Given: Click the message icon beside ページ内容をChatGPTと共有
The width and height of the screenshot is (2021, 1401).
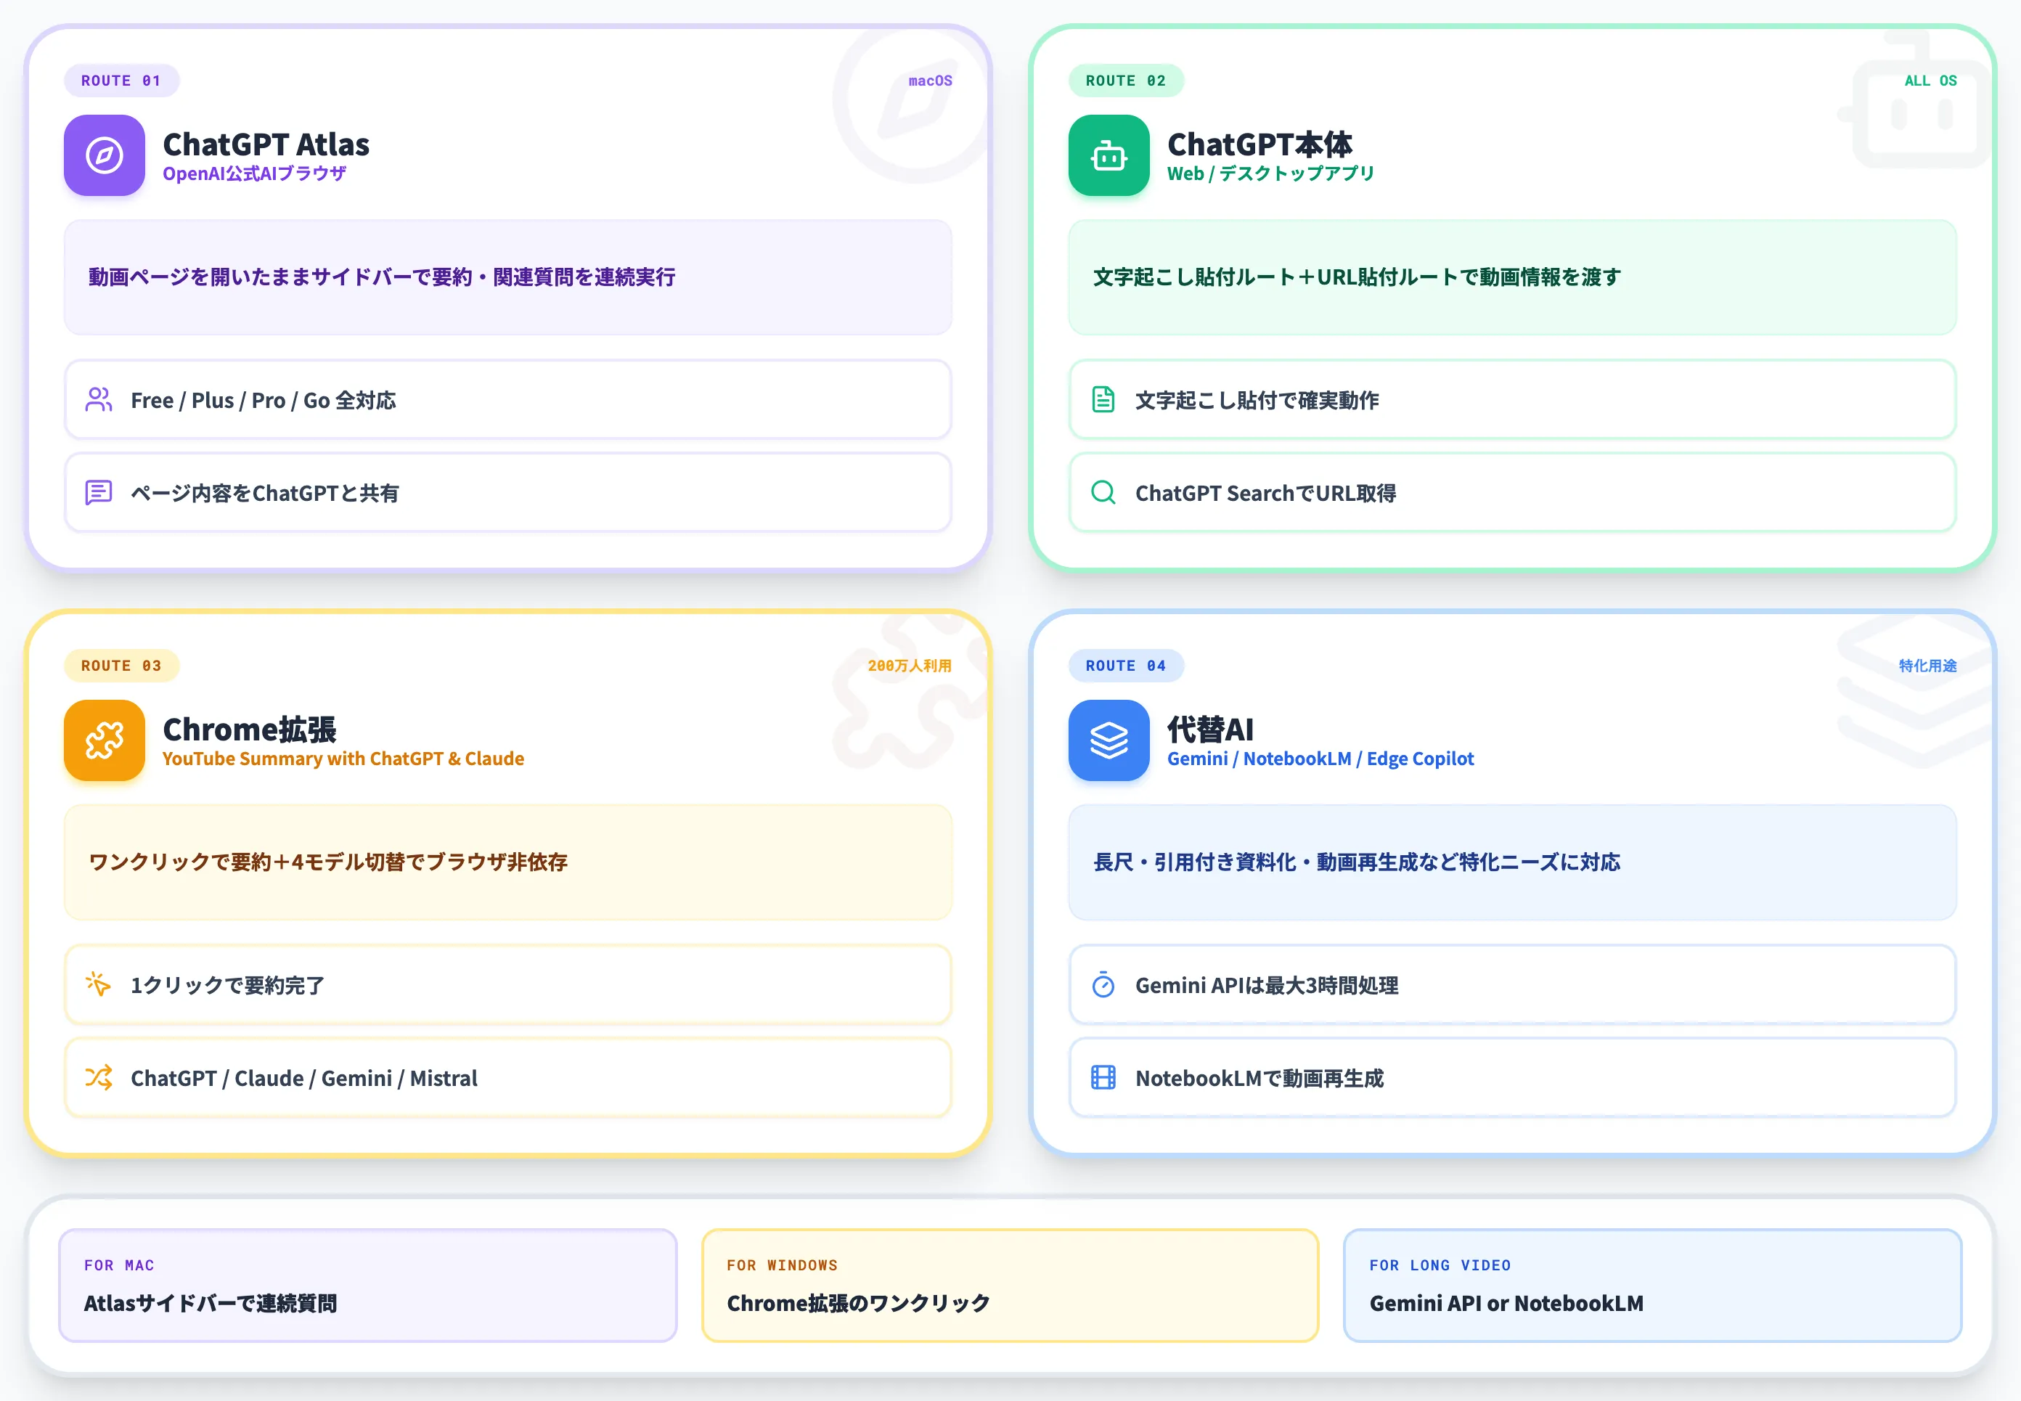Looking at the screenshot, I should (98, 492).
